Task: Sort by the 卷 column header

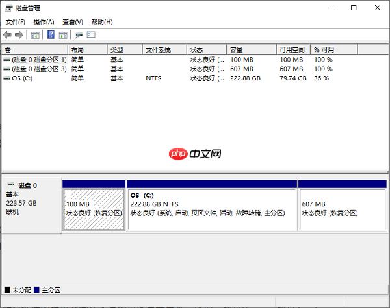Action: coord(34,50)
